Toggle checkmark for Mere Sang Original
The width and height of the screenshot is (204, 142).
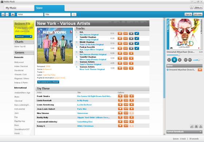(137, 38)
